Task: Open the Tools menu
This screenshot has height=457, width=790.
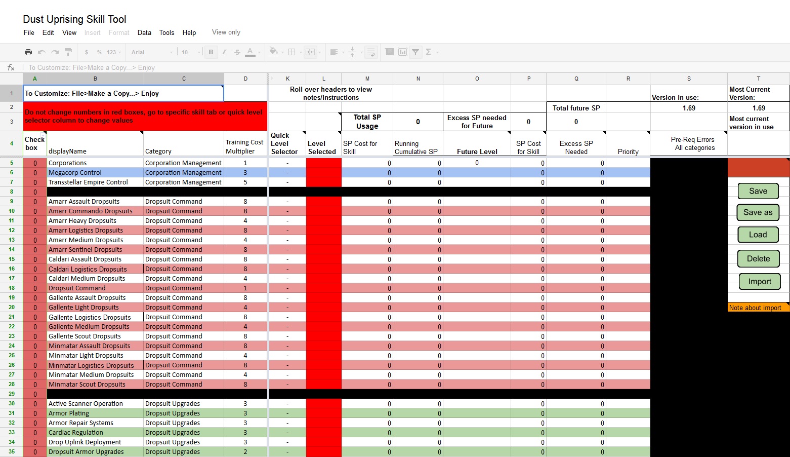Action: click(x=167, y=32)
